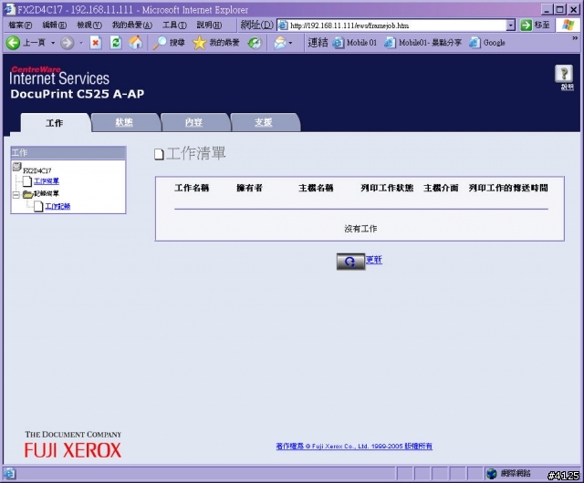Click the Back arrow button
584x483 pixels.
pos(13,43)
